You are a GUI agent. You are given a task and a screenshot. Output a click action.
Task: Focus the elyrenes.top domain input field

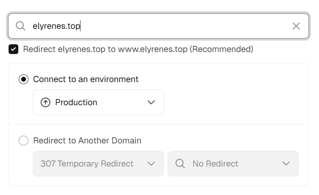click(158, 26)
